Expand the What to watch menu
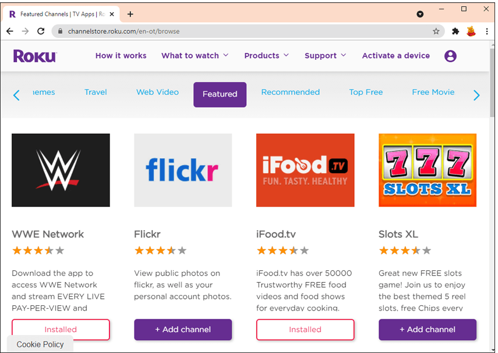498x353 pixels. click(195, 56)
